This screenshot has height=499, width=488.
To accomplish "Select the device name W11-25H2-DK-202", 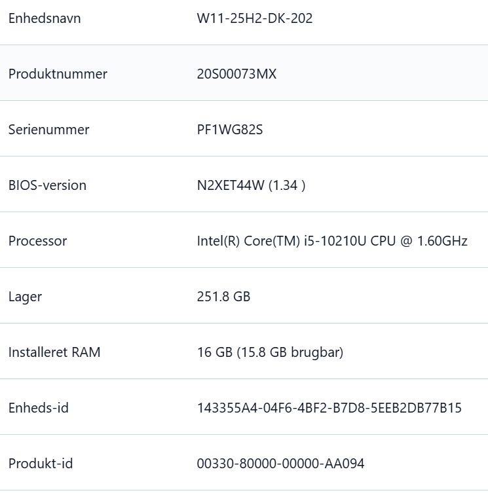I will click(255, 18).
